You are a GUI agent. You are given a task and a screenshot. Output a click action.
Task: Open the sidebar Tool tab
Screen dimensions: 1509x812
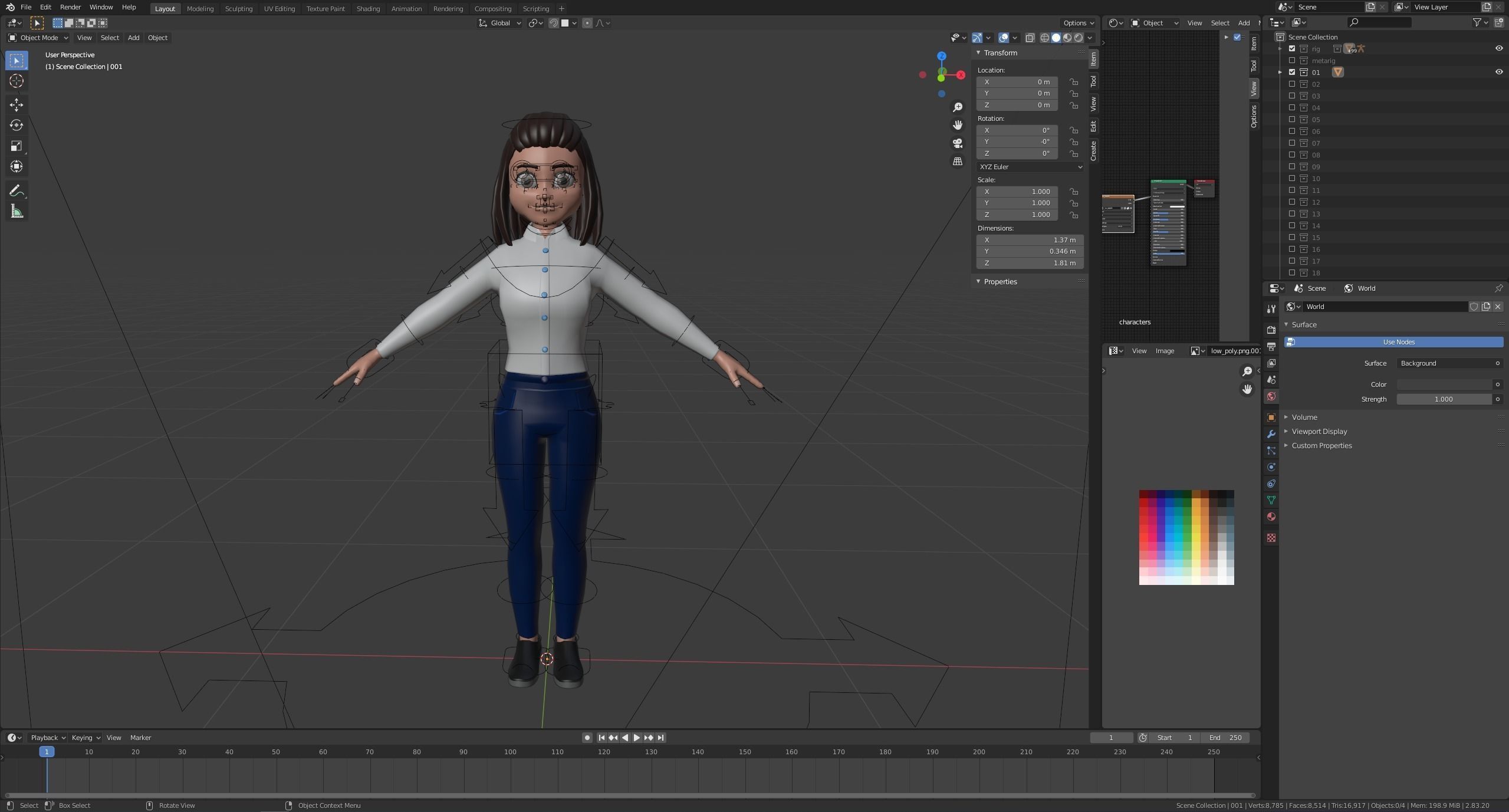(x=1093, y=81)
